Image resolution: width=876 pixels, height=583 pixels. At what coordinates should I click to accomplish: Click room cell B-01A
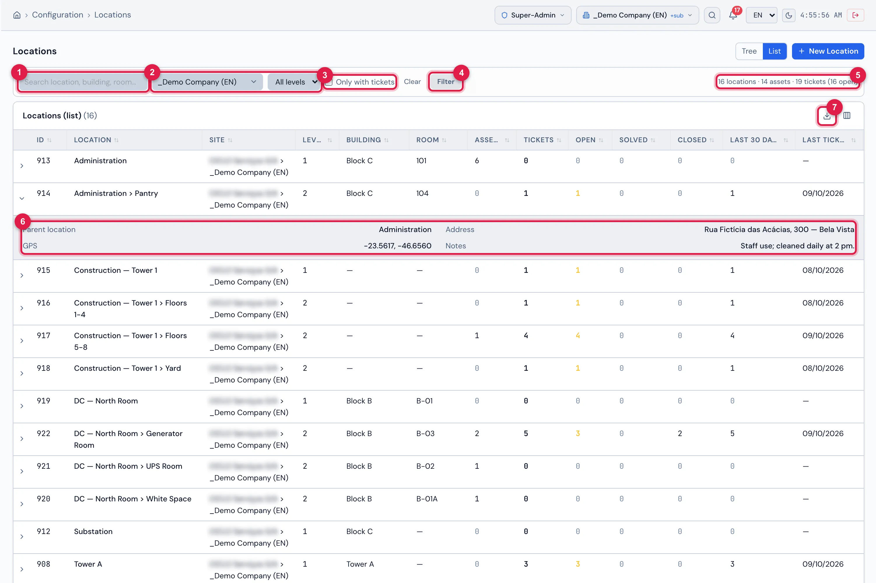point(427,499)
